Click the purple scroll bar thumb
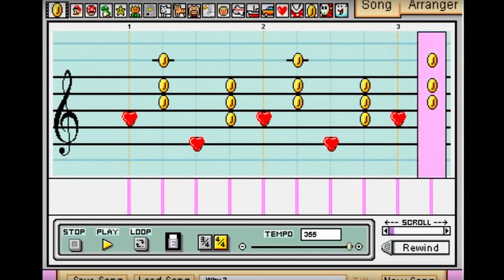 coord(391,231)
